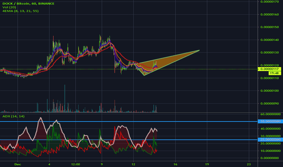Click price axis value 0.00000150

click(x=270, y=27)
